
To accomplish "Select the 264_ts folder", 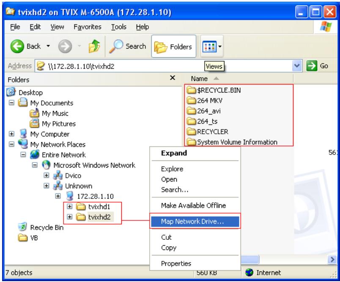I will point(202,121).
